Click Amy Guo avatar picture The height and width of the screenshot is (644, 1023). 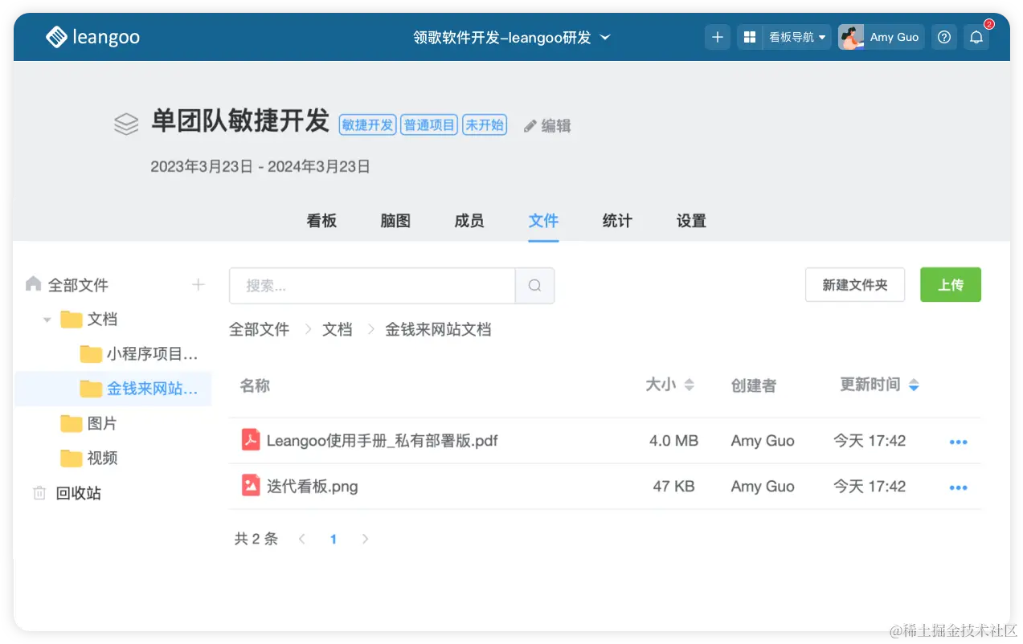tap(851, 37)
